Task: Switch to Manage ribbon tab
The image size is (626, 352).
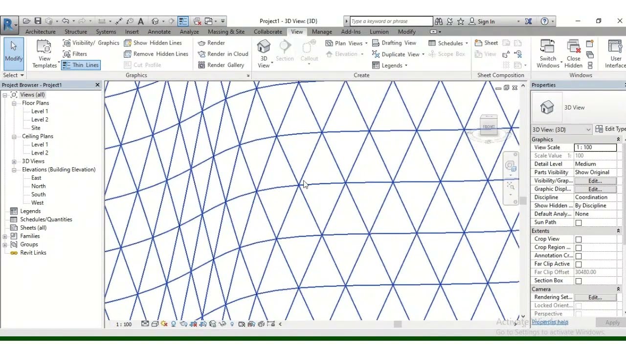Action: [x=322, y=32]
